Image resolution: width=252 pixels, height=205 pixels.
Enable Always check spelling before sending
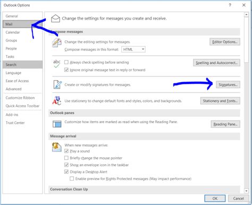pos(66,62)
